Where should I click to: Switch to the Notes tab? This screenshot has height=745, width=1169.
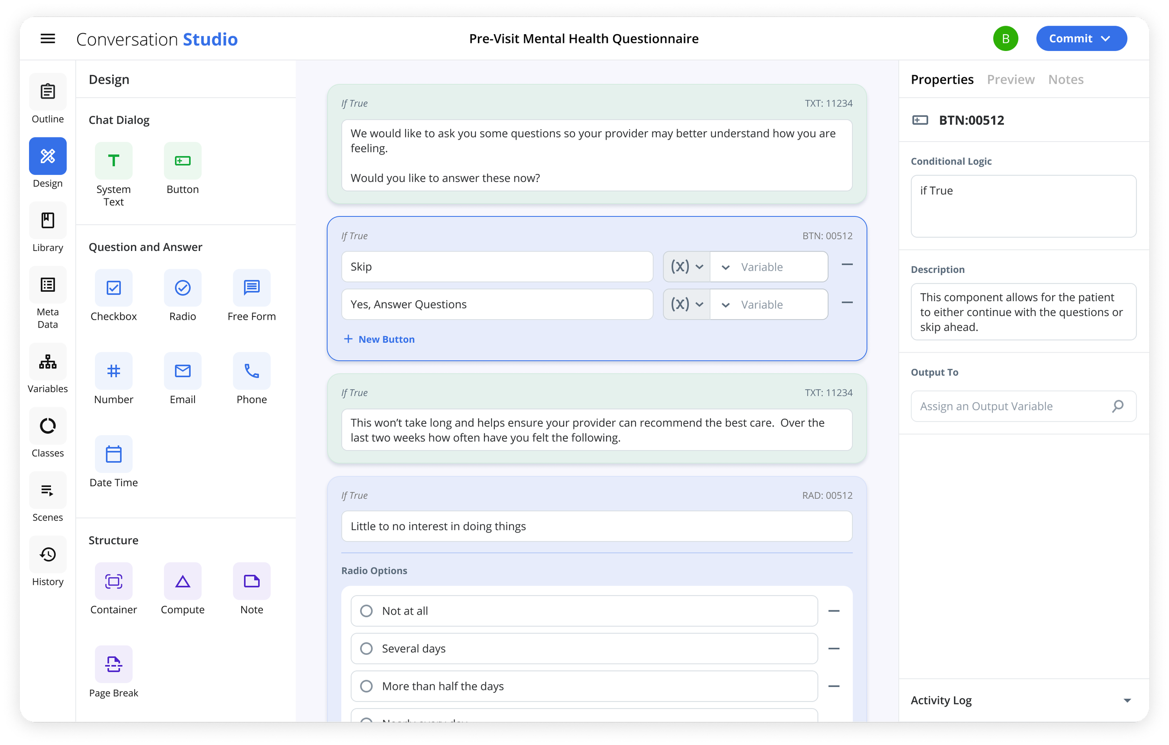click(x=1066, y=79)
